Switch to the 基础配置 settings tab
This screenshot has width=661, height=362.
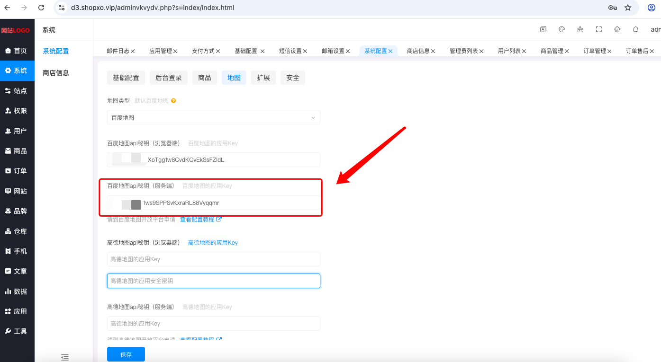point(126,78)
